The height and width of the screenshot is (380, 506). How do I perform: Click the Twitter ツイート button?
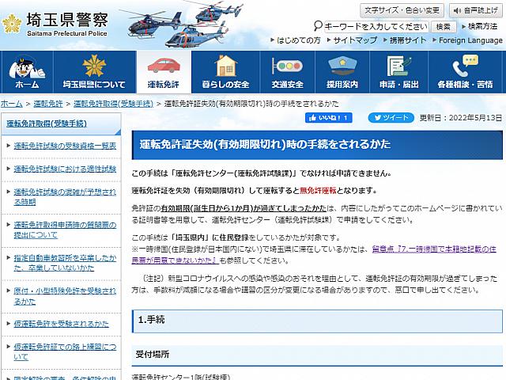coord(390,117)
